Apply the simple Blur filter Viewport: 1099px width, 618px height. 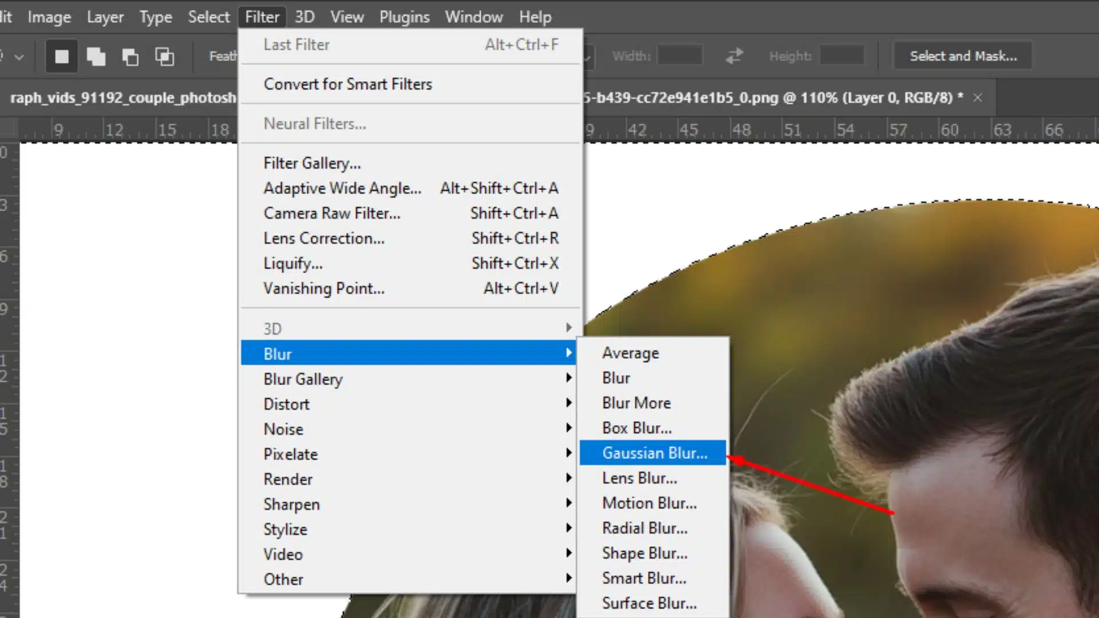pos(653,378)
